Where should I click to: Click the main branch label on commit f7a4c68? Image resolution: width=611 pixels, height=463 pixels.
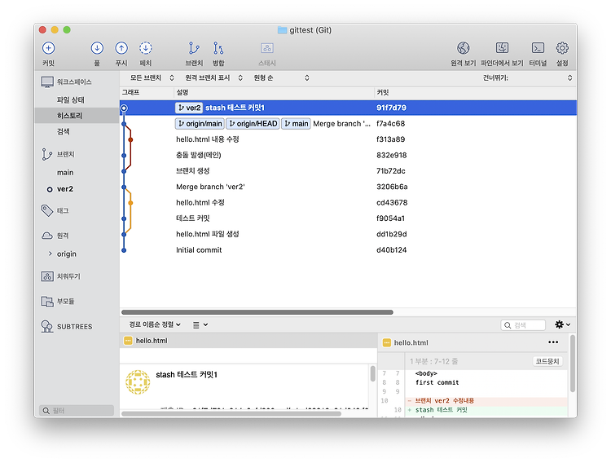[x=296, y=124]
